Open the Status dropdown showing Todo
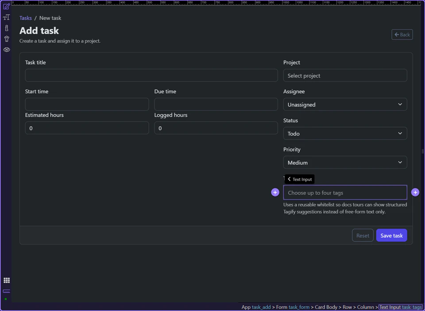The width and height of the screenshot is (425, 311). [x=345, y=133]
